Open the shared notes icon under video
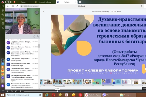 pyautogui.click(x=34, y=36)
